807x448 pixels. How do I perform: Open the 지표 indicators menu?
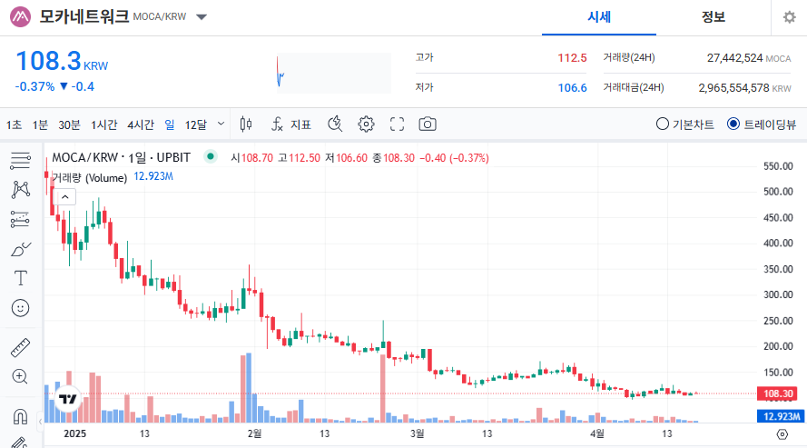[291, 124]
